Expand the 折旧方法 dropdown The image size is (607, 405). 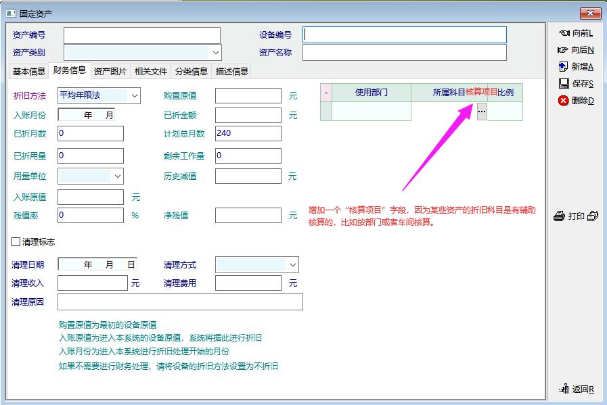click(134, 96)
